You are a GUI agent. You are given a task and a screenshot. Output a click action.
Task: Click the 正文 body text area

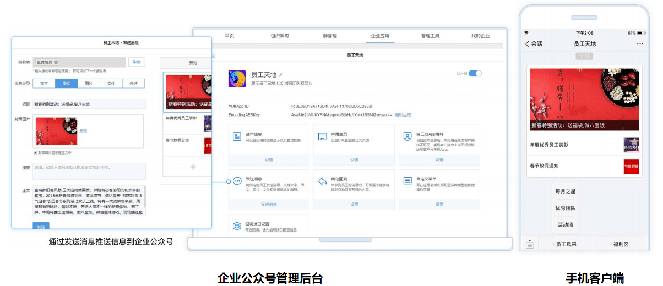click(x=90, y=201)
